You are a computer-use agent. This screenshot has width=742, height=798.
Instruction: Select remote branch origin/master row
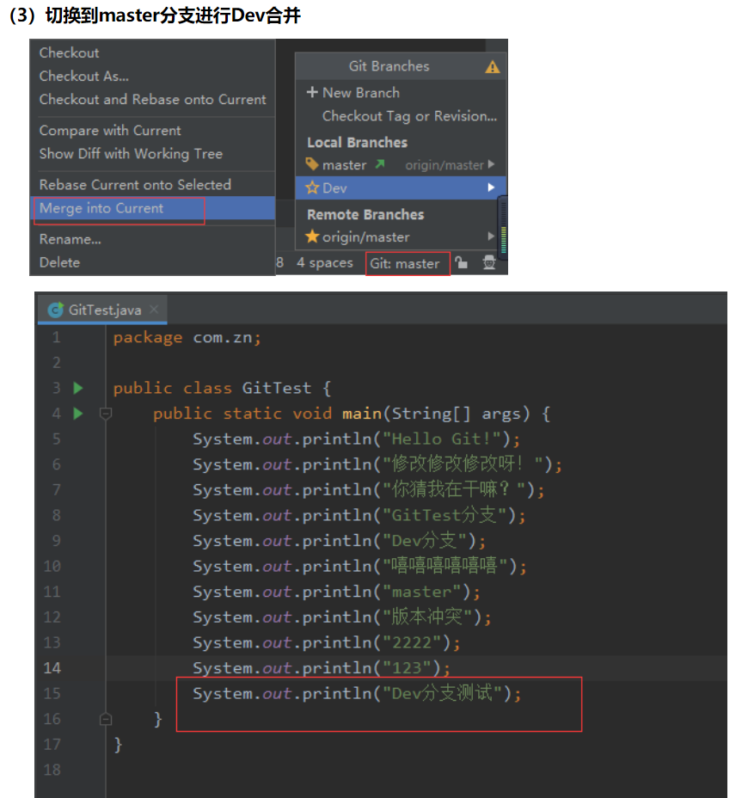point(401,236)
